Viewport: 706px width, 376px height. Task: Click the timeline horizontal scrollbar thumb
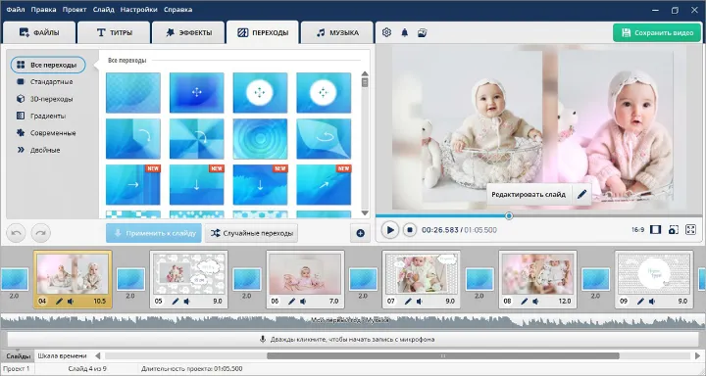443,355
